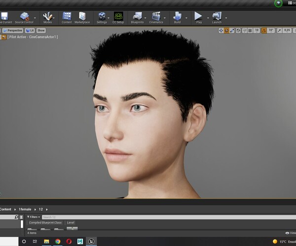Open the rotation snap 10° dropdown
This screenshot has width=296, height=246.
pyautogui.click(x=271, y=31)
